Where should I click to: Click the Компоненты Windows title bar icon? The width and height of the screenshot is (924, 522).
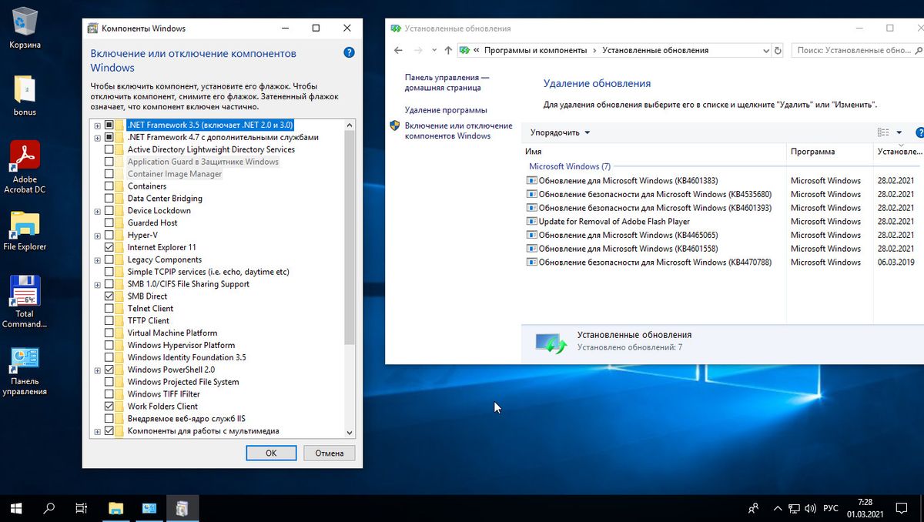pyautogui.click(x=93, y=28)
